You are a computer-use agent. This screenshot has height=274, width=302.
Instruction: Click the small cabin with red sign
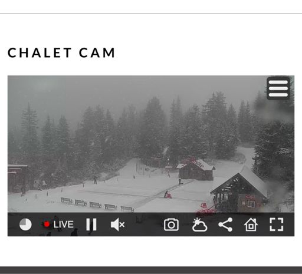[x=196, y=170]
